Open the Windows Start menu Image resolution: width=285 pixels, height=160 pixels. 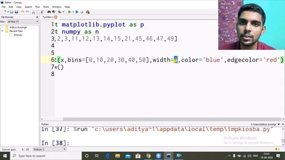coord(5,156)
